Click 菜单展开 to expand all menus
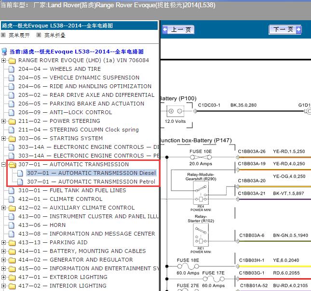 pos(19,35)
